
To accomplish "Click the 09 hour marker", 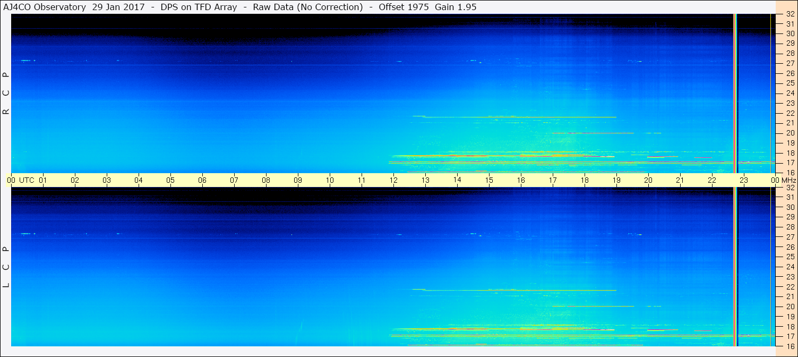I will 298,180.
